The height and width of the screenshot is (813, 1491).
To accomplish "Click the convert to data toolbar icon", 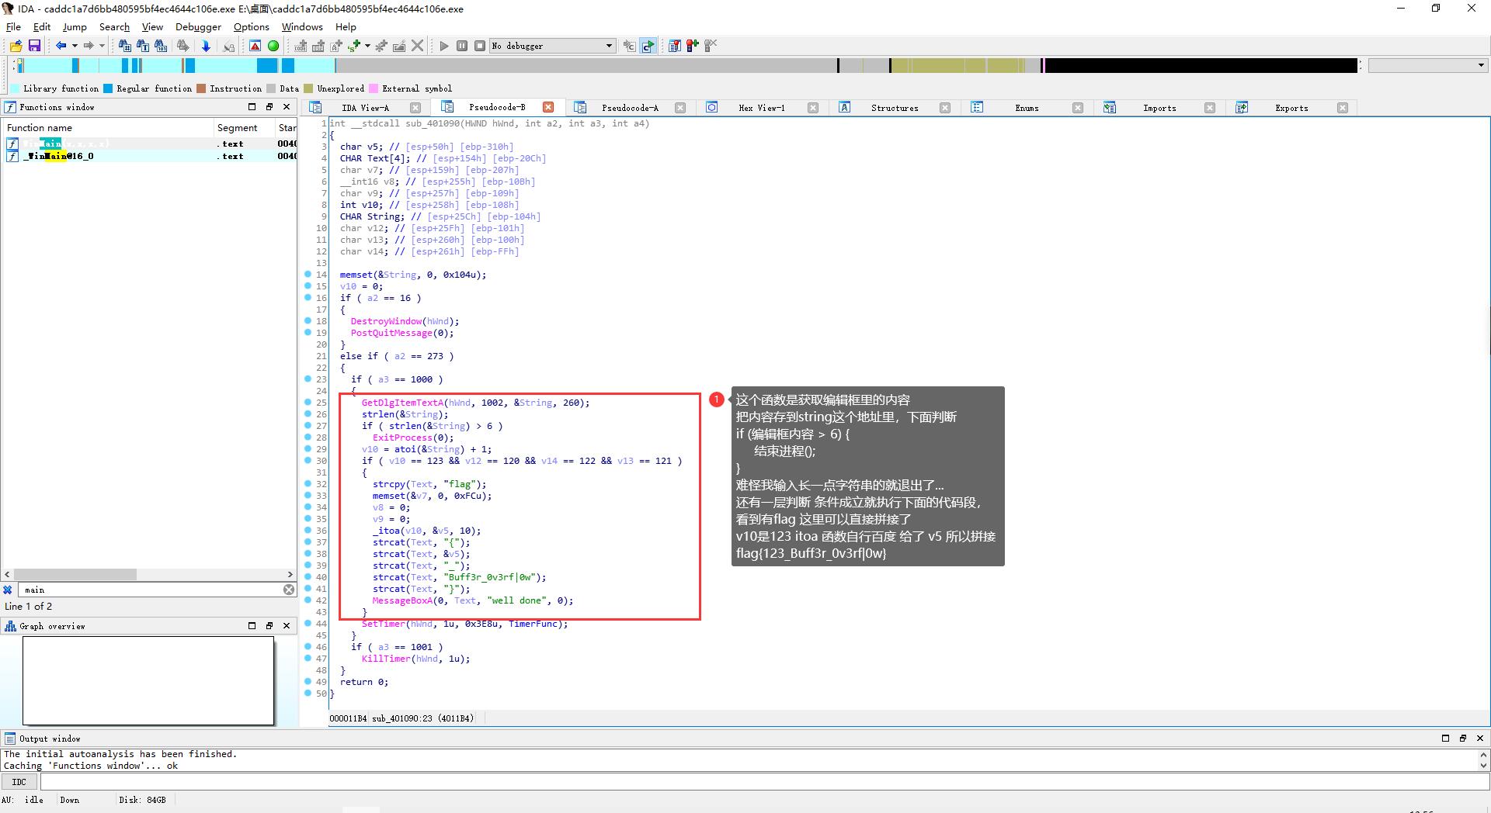I will coord(318,46).
